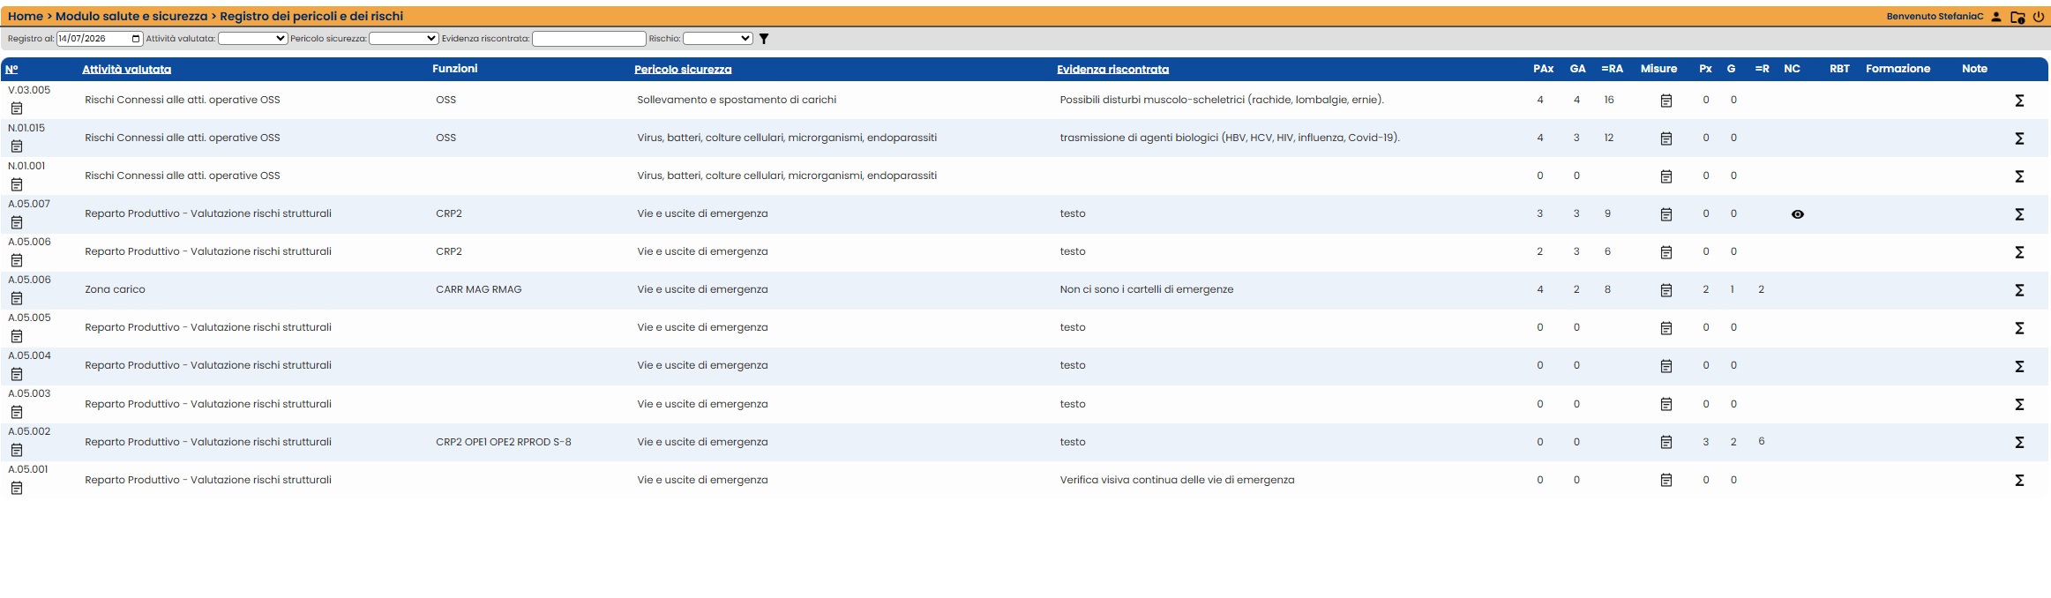Screen dimensions: 2051x598
Task: Click the document icon under N.01.015
Action: click(x=17, y=146)
